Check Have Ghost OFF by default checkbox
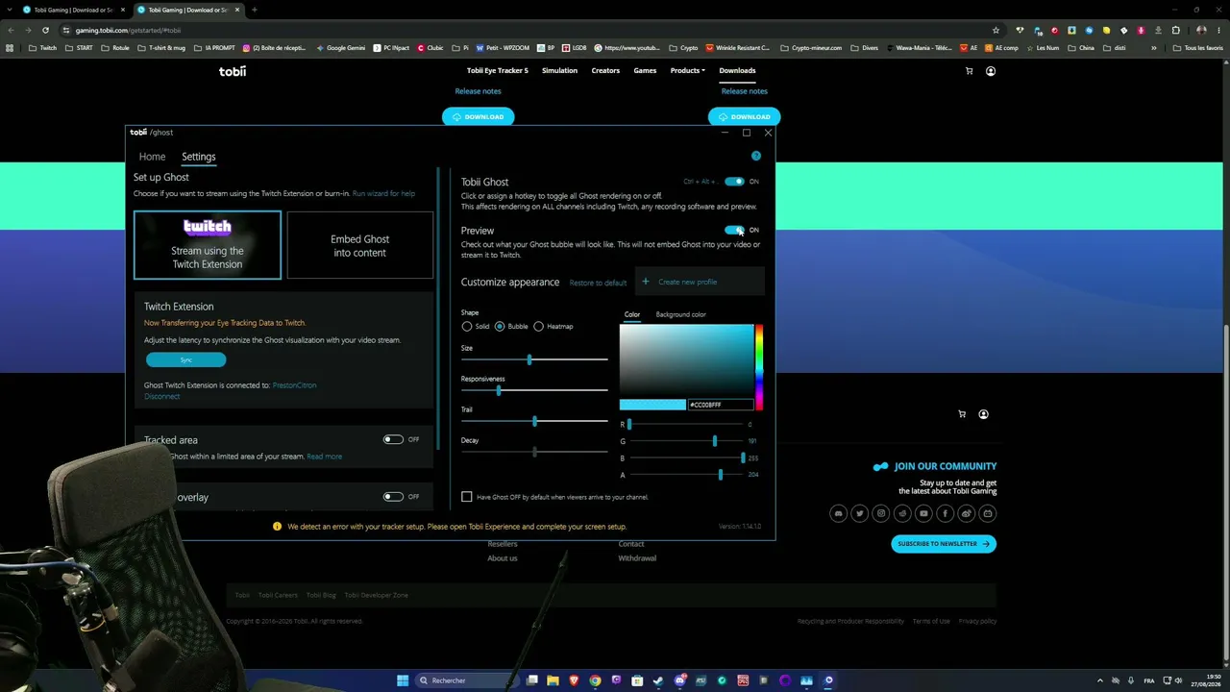 point(467,497)
